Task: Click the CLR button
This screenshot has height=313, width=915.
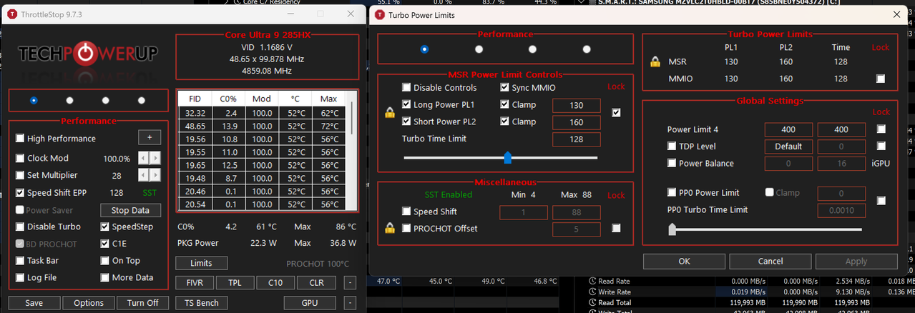Action: tap(316, 283)
